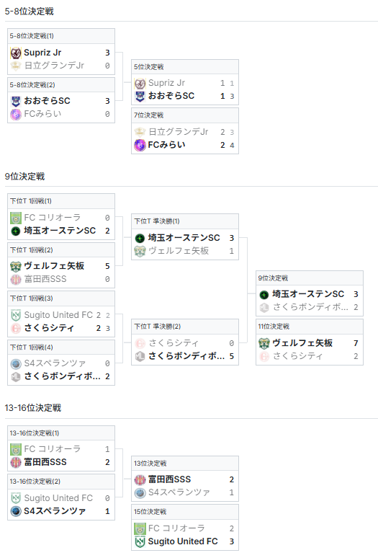Open the 5位決定戦 match header
Viewport: 378px width, 558px height.
[185, 67]
